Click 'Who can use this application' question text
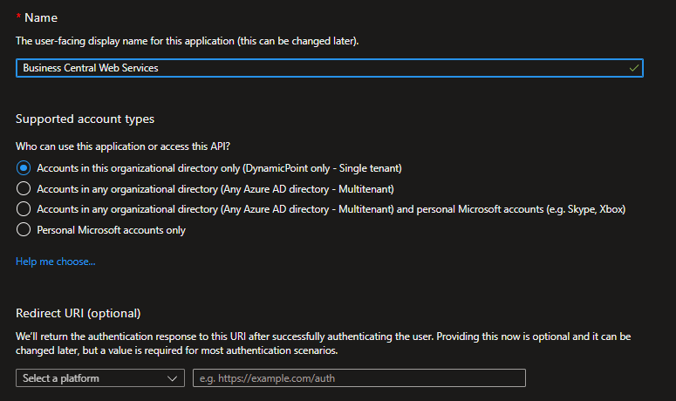This screenshot has width=676, height=401. (x=123, y=146)
